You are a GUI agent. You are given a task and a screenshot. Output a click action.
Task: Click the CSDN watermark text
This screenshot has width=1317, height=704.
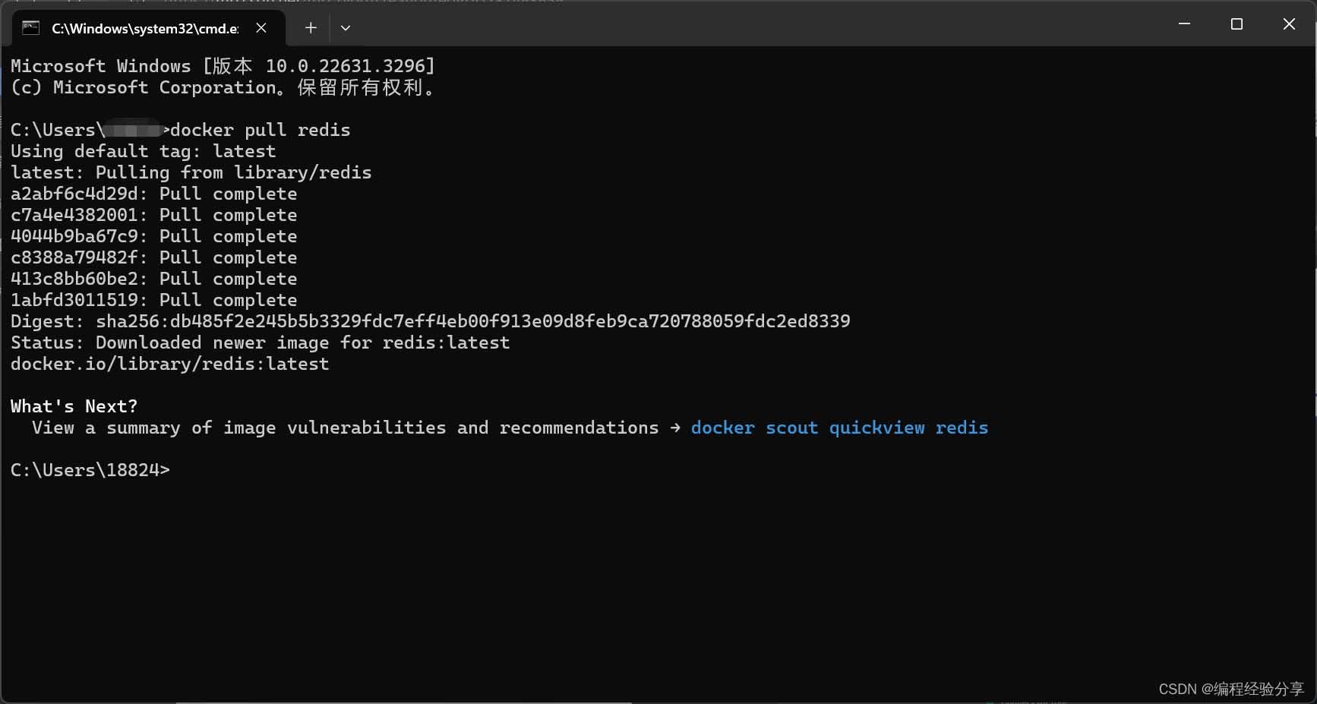(1231, 689)
